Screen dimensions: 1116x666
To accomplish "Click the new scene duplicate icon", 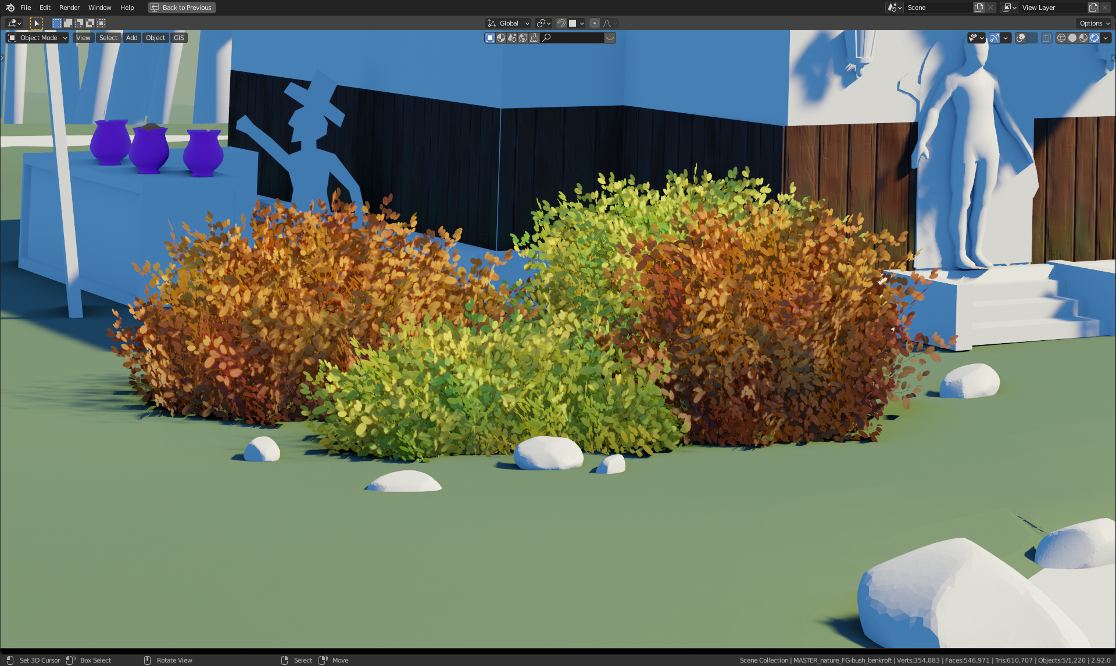I will pyautogui.click(x=979, y=8).
